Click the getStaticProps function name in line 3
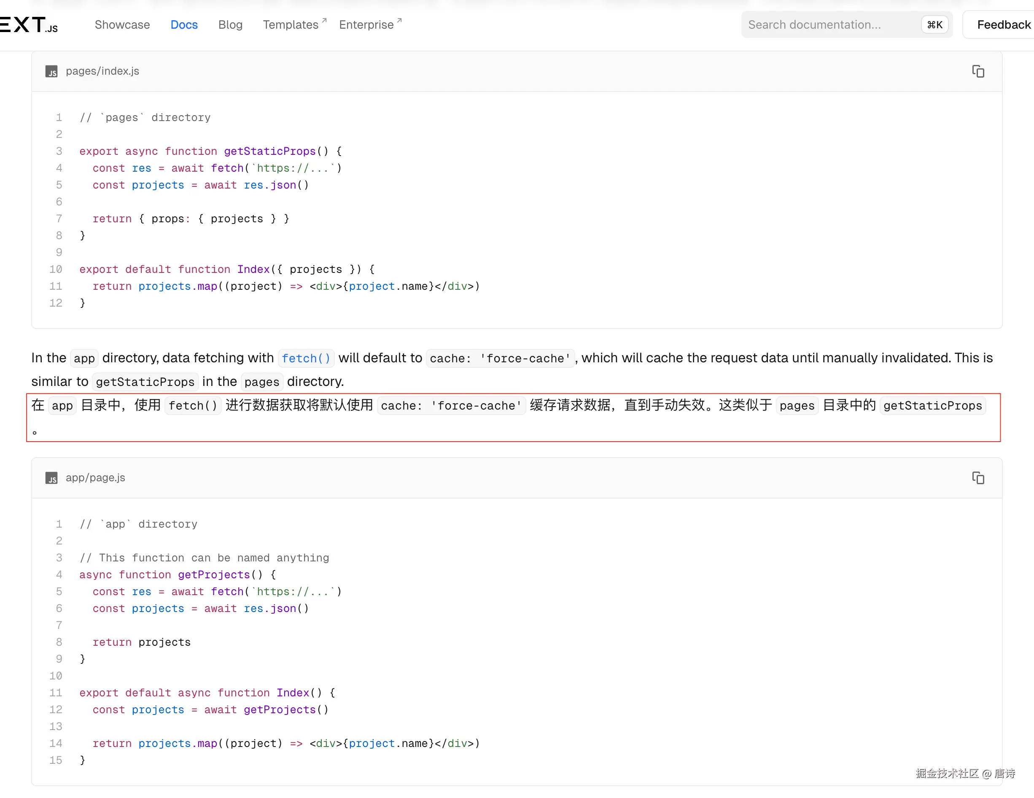Screen dimensions: 1034x798 coord(269,151)
